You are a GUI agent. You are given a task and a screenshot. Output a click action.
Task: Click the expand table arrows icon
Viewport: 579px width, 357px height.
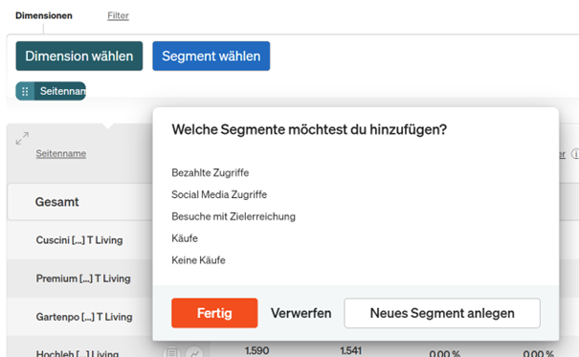(x=22, y=138)
